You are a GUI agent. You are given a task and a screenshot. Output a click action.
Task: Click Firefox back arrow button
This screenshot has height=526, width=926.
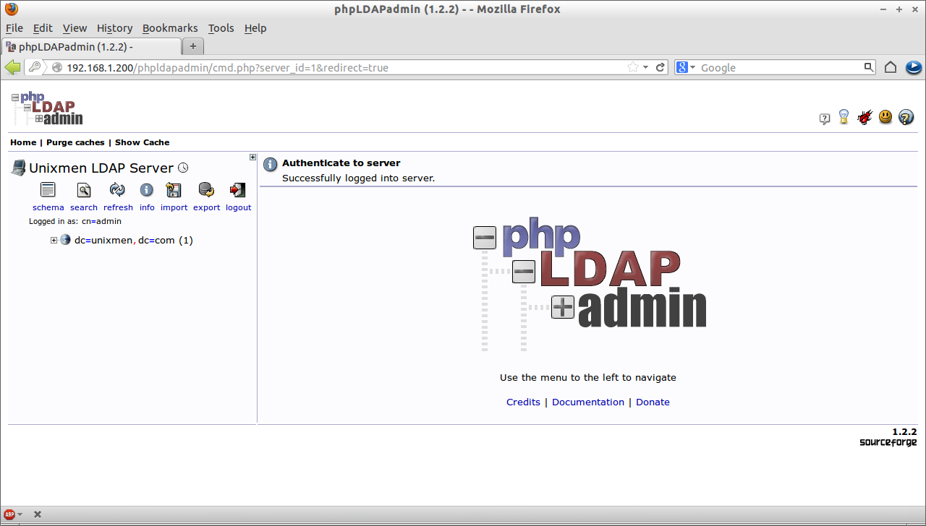[12, 67]
